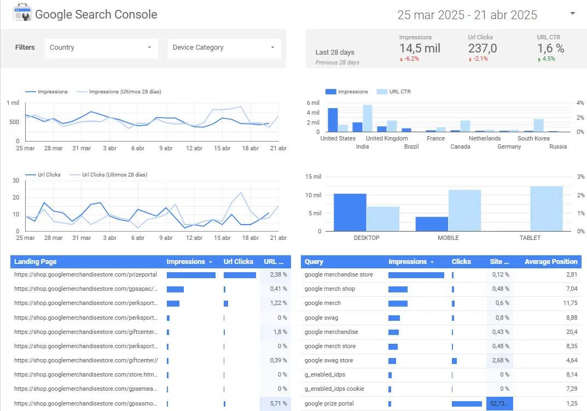Select the Impressions scorecard value 14,5 mil
The image size is (587, 411).
[x=420, y=48]
